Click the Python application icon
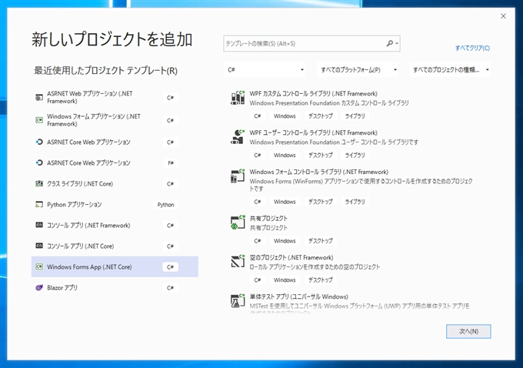Viewport: 523px width, 368px height. 39,204
